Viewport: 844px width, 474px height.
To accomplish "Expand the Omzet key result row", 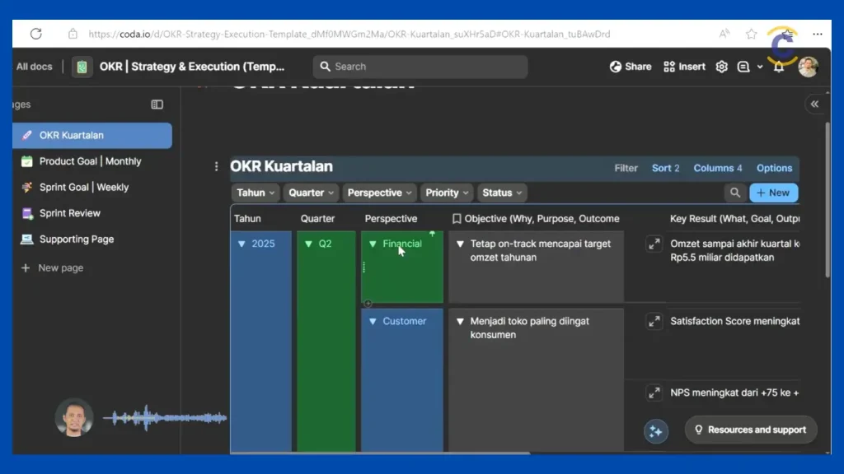I will 654,244.
